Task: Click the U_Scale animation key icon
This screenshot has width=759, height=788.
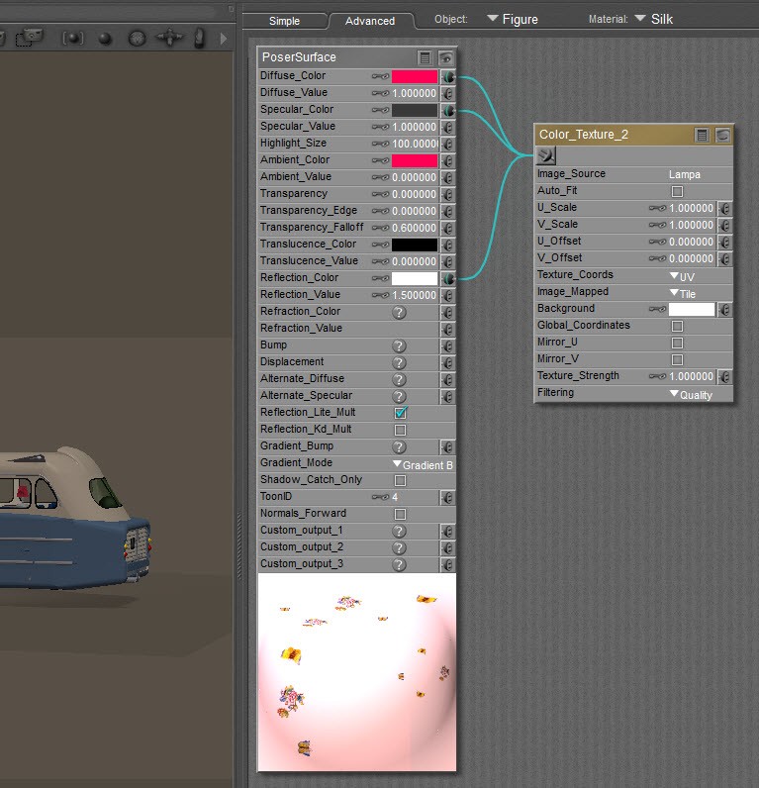Action: tap(657, 209)
